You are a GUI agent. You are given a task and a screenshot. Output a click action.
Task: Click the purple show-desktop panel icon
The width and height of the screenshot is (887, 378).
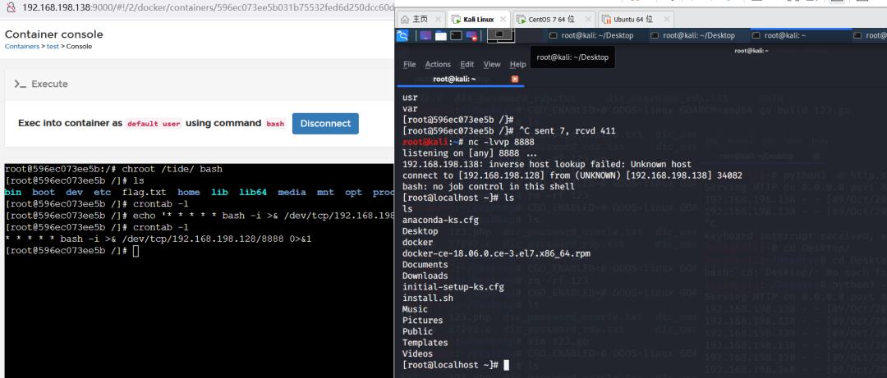click(x=425, y=35)
